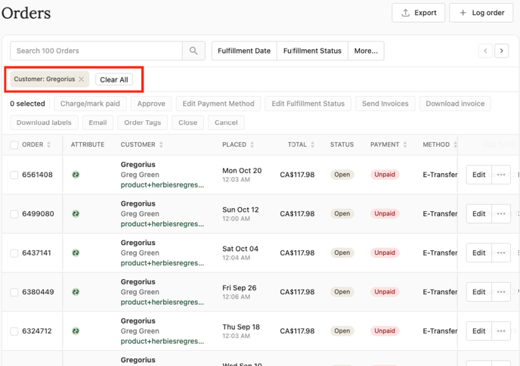Viewport: 520px width, 366px height.
Task: Click attribute icon for order 6561408
Action: tap(76, 175)
